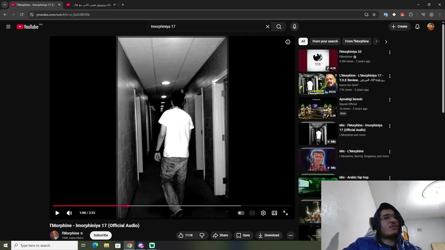Image resolution: width=445 pixels, height=250 pixels.
Task: Reload the current page
Action: tap(22, 15)
